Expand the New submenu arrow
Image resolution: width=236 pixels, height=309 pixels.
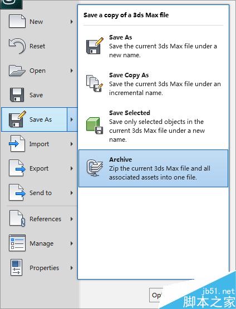pyautogui.click(x=72, y=22)
